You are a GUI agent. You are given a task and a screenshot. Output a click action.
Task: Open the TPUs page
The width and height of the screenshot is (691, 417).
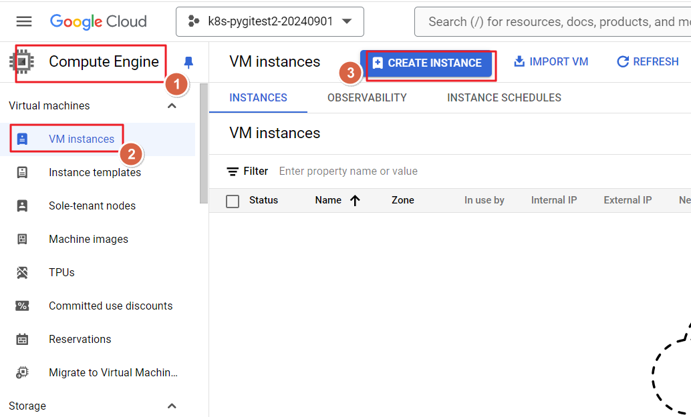click(x=61, y=273)
